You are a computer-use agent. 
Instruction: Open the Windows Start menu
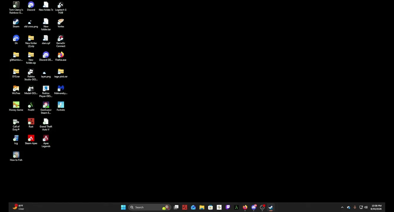[x=123, y=207]
